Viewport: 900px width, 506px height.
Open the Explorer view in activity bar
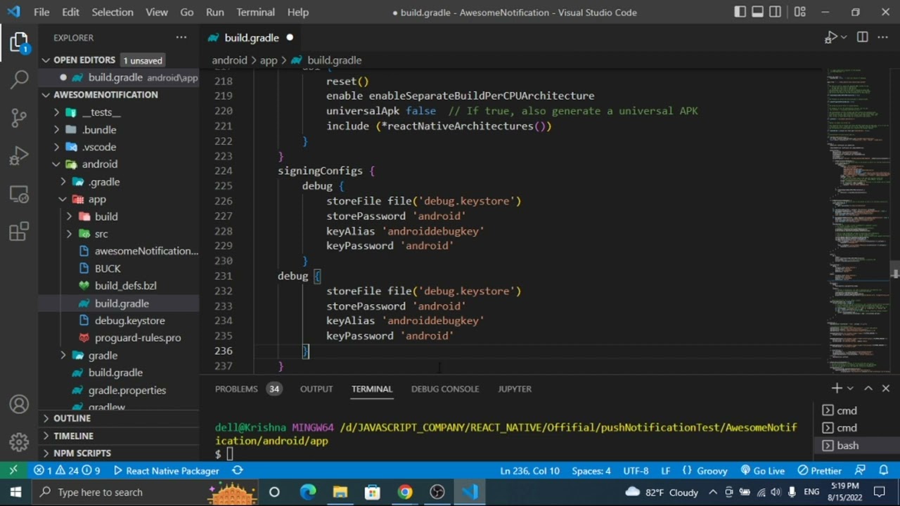click(19, 42)
